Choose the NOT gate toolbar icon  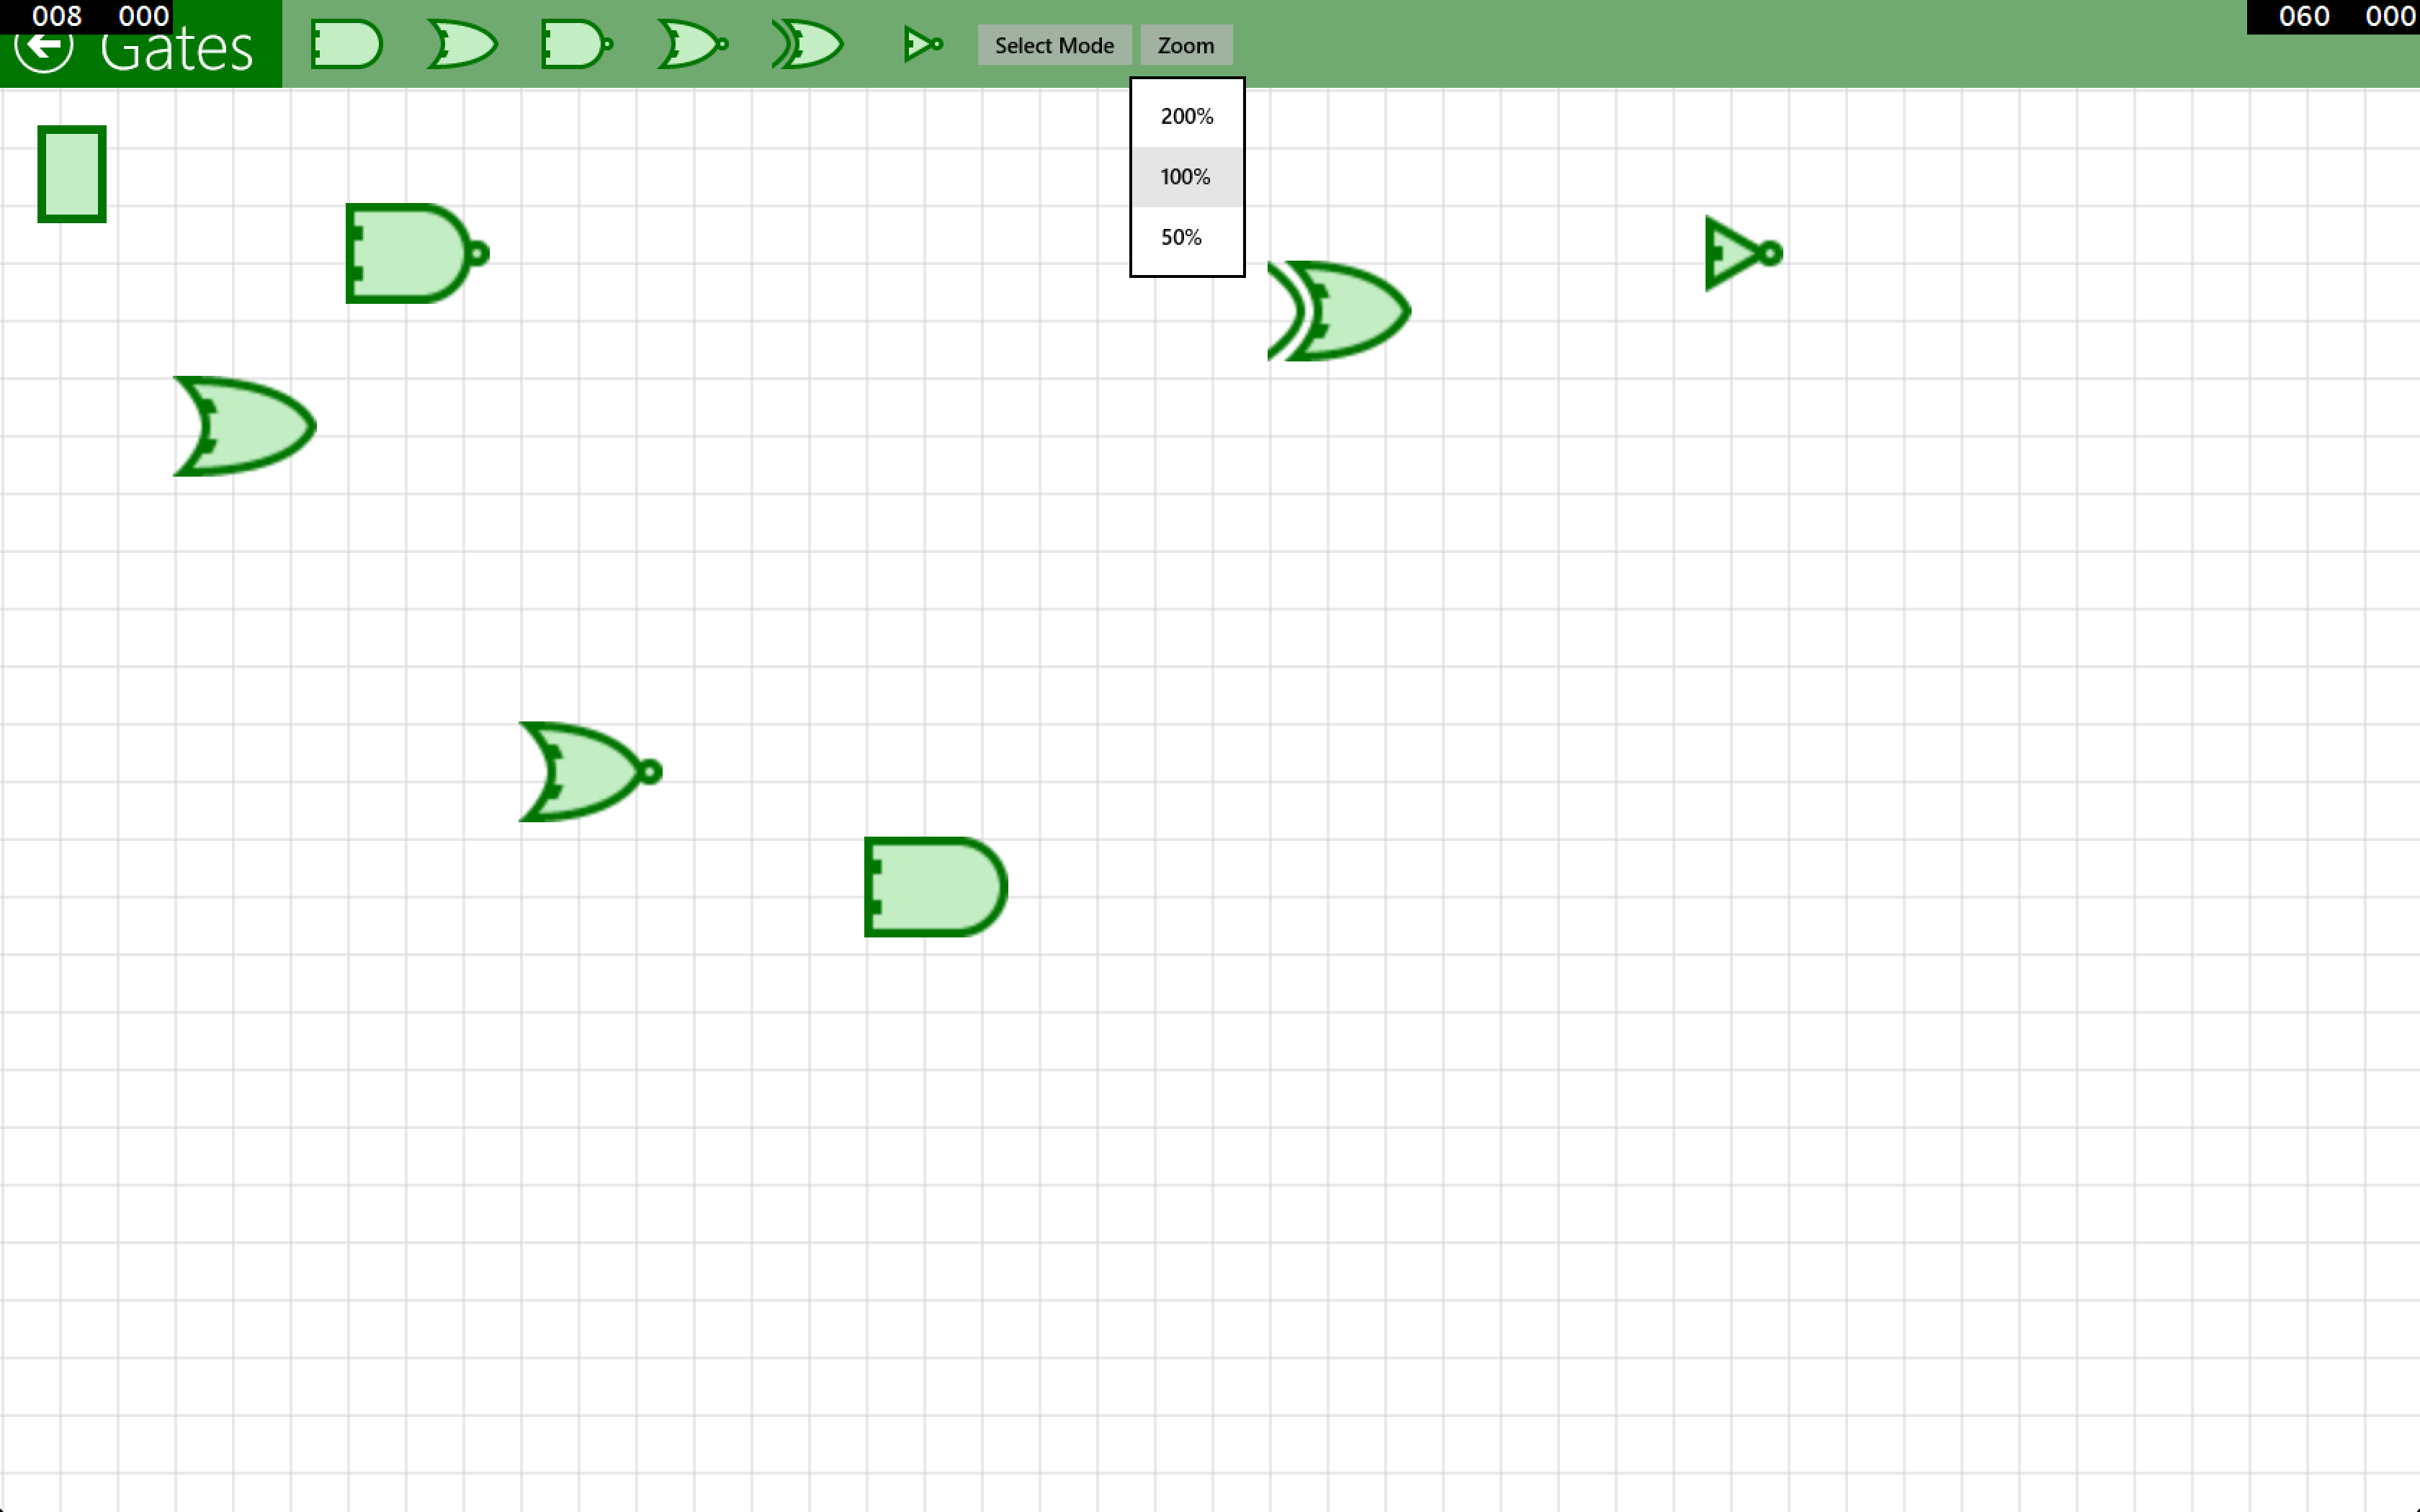tap(922, 45)
